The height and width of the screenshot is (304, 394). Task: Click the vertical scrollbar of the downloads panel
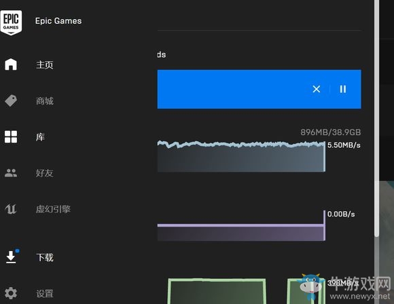tap(376, 118)
